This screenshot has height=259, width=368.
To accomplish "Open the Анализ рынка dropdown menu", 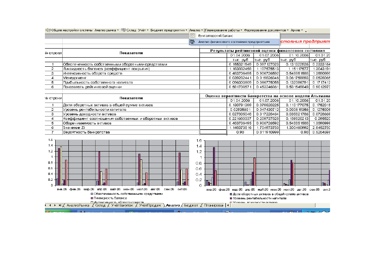I will click(x=107, y=30).
